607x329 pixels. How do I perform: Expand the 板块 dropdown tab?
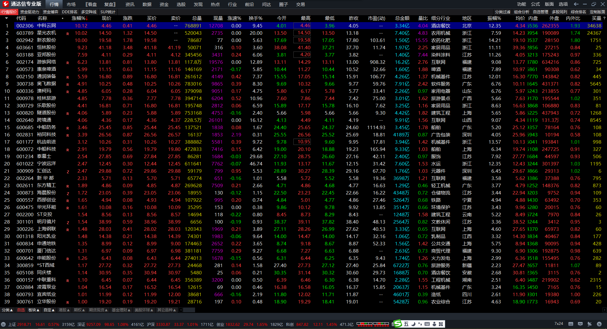click(34, 310)
